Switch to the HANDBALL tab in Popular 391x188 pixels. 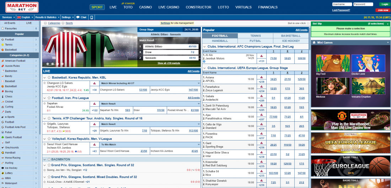pos(220,41)
